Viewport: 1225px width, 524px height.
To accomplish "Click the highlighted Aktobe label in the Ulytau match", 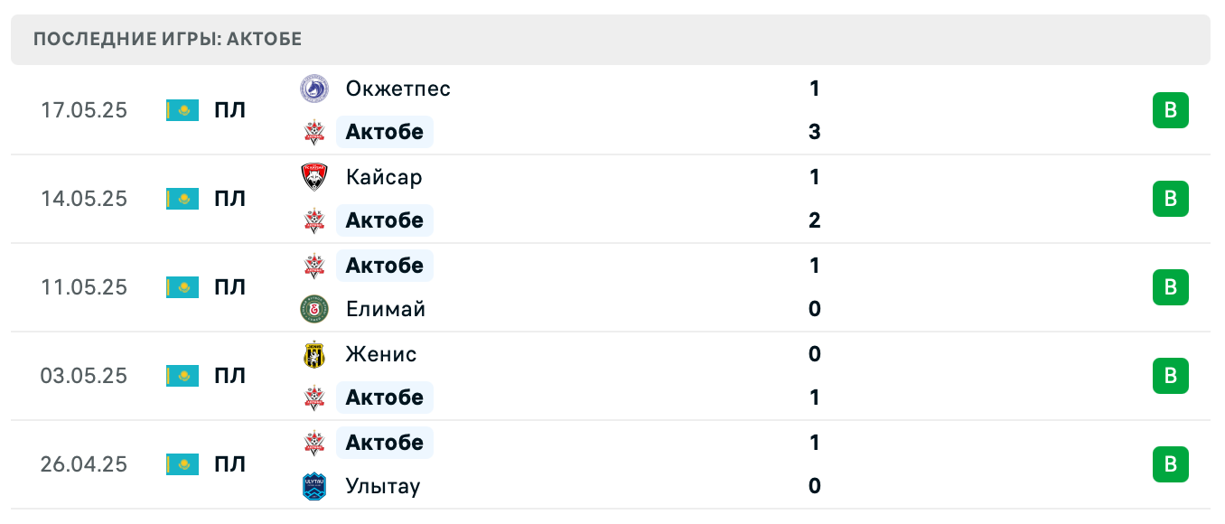I will (385, 443).
